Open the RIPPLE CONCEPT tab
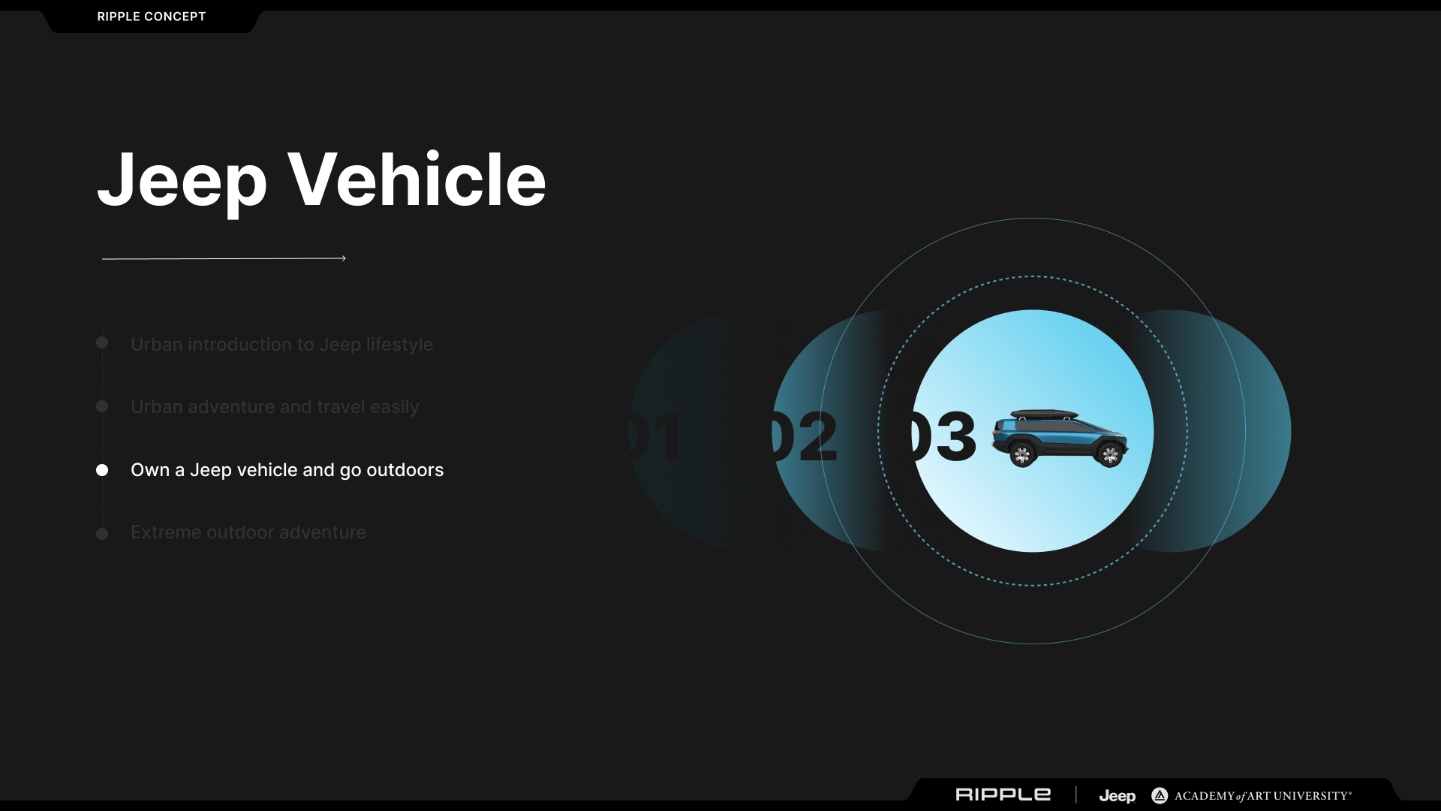The width and height of the screenshot is (1441, 811). click(152, 17)
